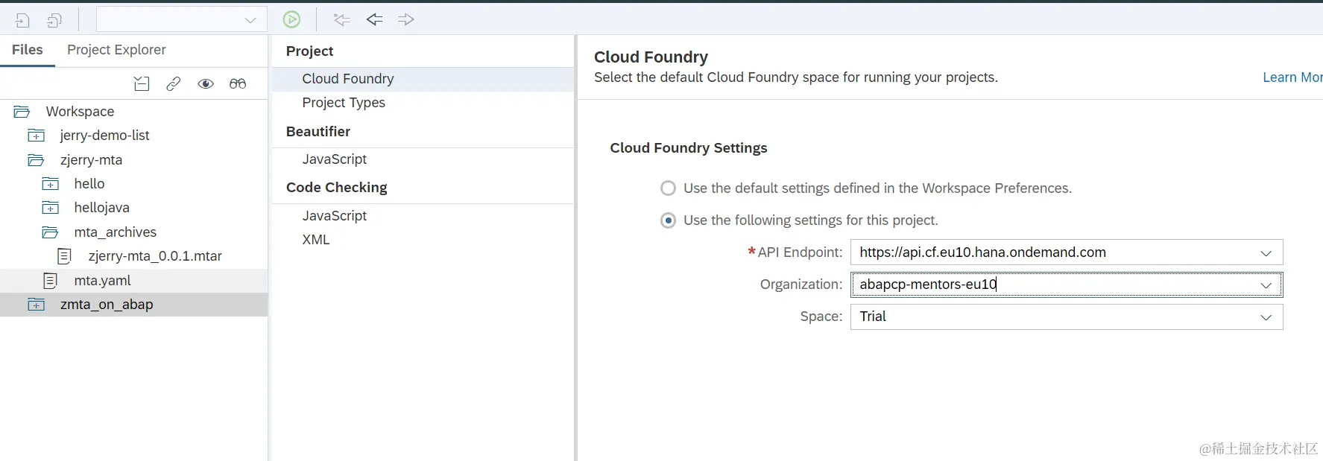Image resolution: width=1323 pixels, height=461 pixels.
Task: Open the Organization dropdown arrow
Action: pyautogui.click(x=1266, y=285)
